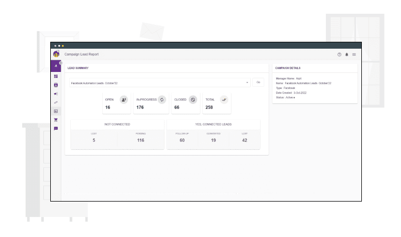Open the dashboard grid icon in sidebar
The width and height of the screenshot is (401, 237).
point(56,76)
